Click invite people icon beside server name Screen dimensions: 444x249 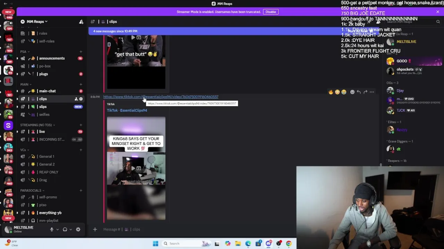[x=81, y=21]
